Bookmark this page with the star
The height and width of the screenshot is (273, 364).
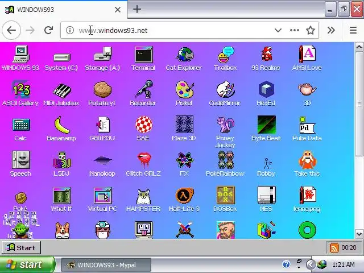pyautogui.click(x=311, y=30)
